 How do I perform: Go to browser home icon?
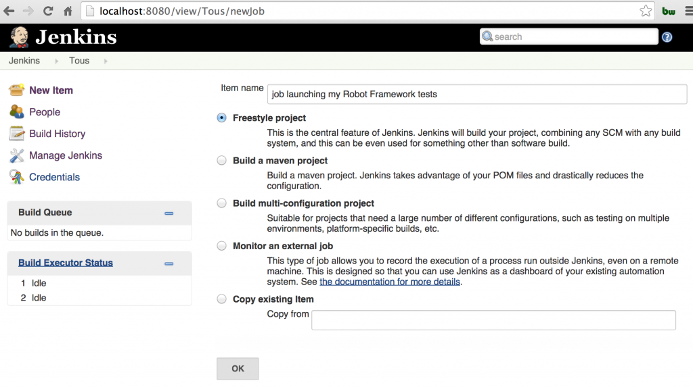[x=68, y=11]
